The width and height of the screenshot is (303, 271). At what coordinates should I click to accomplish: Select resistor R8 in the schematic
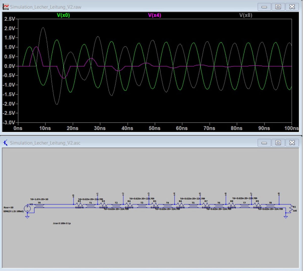tap(232, 204)
